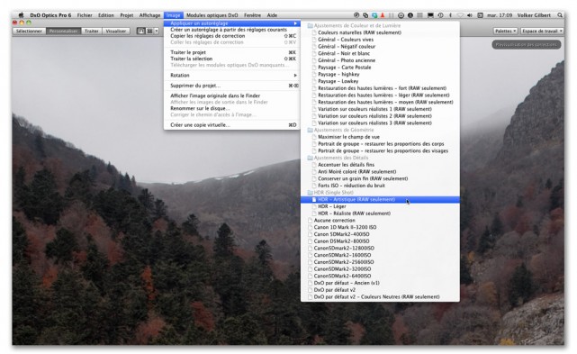577x354 pixels.
Task: Click the Time Machine clock icon
Action: (x=440, y=15)
